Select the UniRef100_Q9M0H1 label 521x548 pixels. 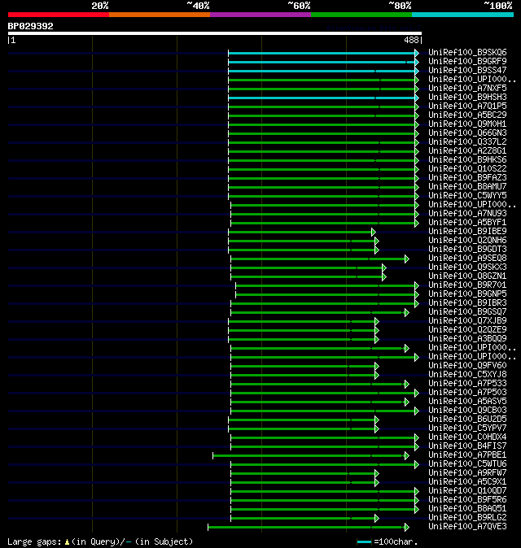pos(467,124)
